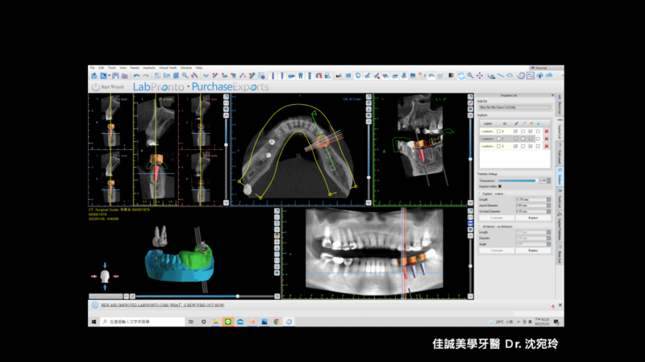Click the implant Replace button
The width and height of the screenshot is (645, 362).
[x=533, y=218]
